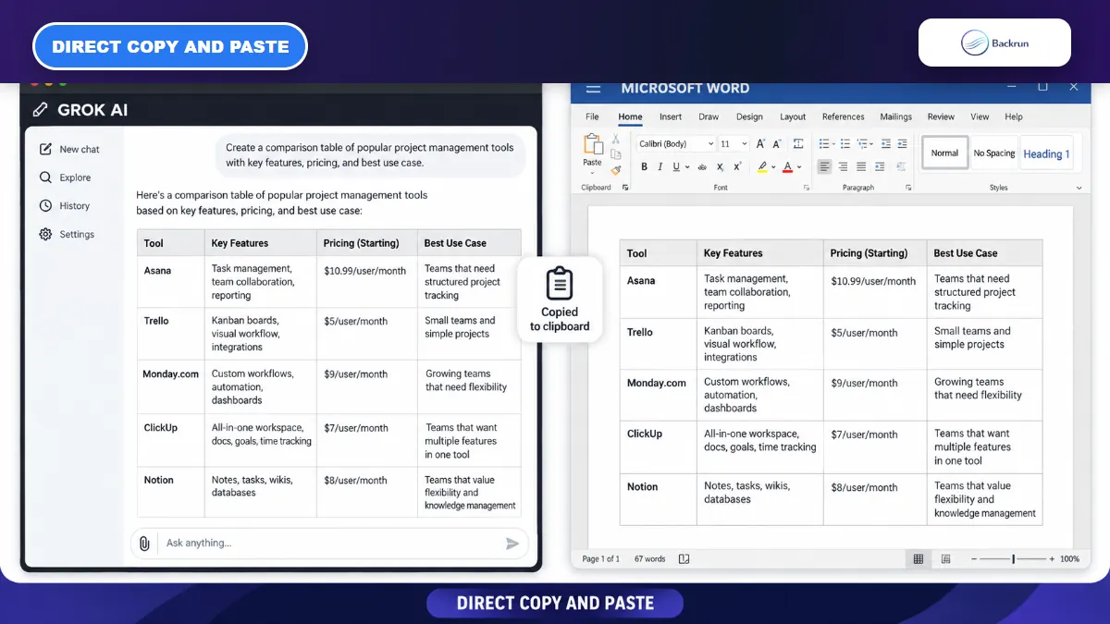Click the Paste clipboard icon in Word
1110x624 pixels.
pyautogui.click(x=593, y=144)
